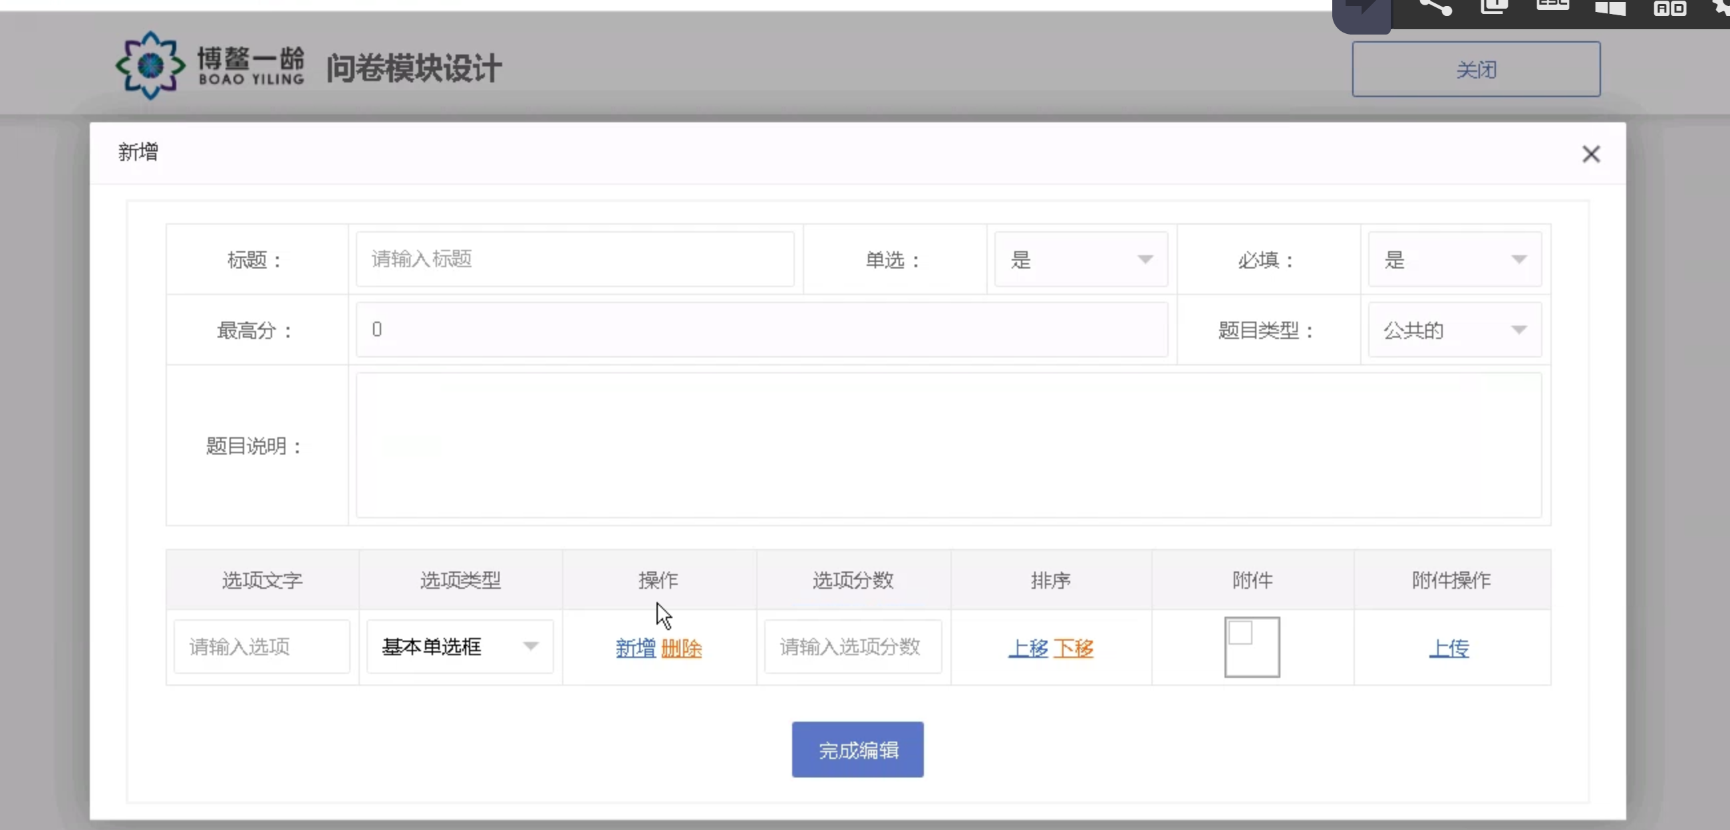
Task: Click the Windows key icon in top toolbar
Action: point(1610,8)
